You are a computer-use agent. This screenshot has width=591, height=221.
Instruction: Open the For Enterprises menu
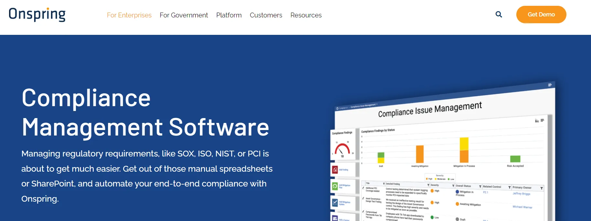129,15
